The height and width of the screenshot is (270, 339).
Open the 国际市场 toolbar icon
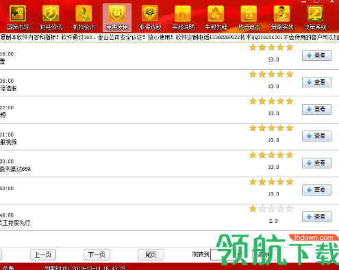18,18
